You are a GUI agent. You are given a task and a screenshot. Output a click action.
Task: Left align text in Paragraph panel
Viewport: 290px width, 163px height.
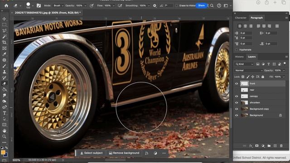240,26
